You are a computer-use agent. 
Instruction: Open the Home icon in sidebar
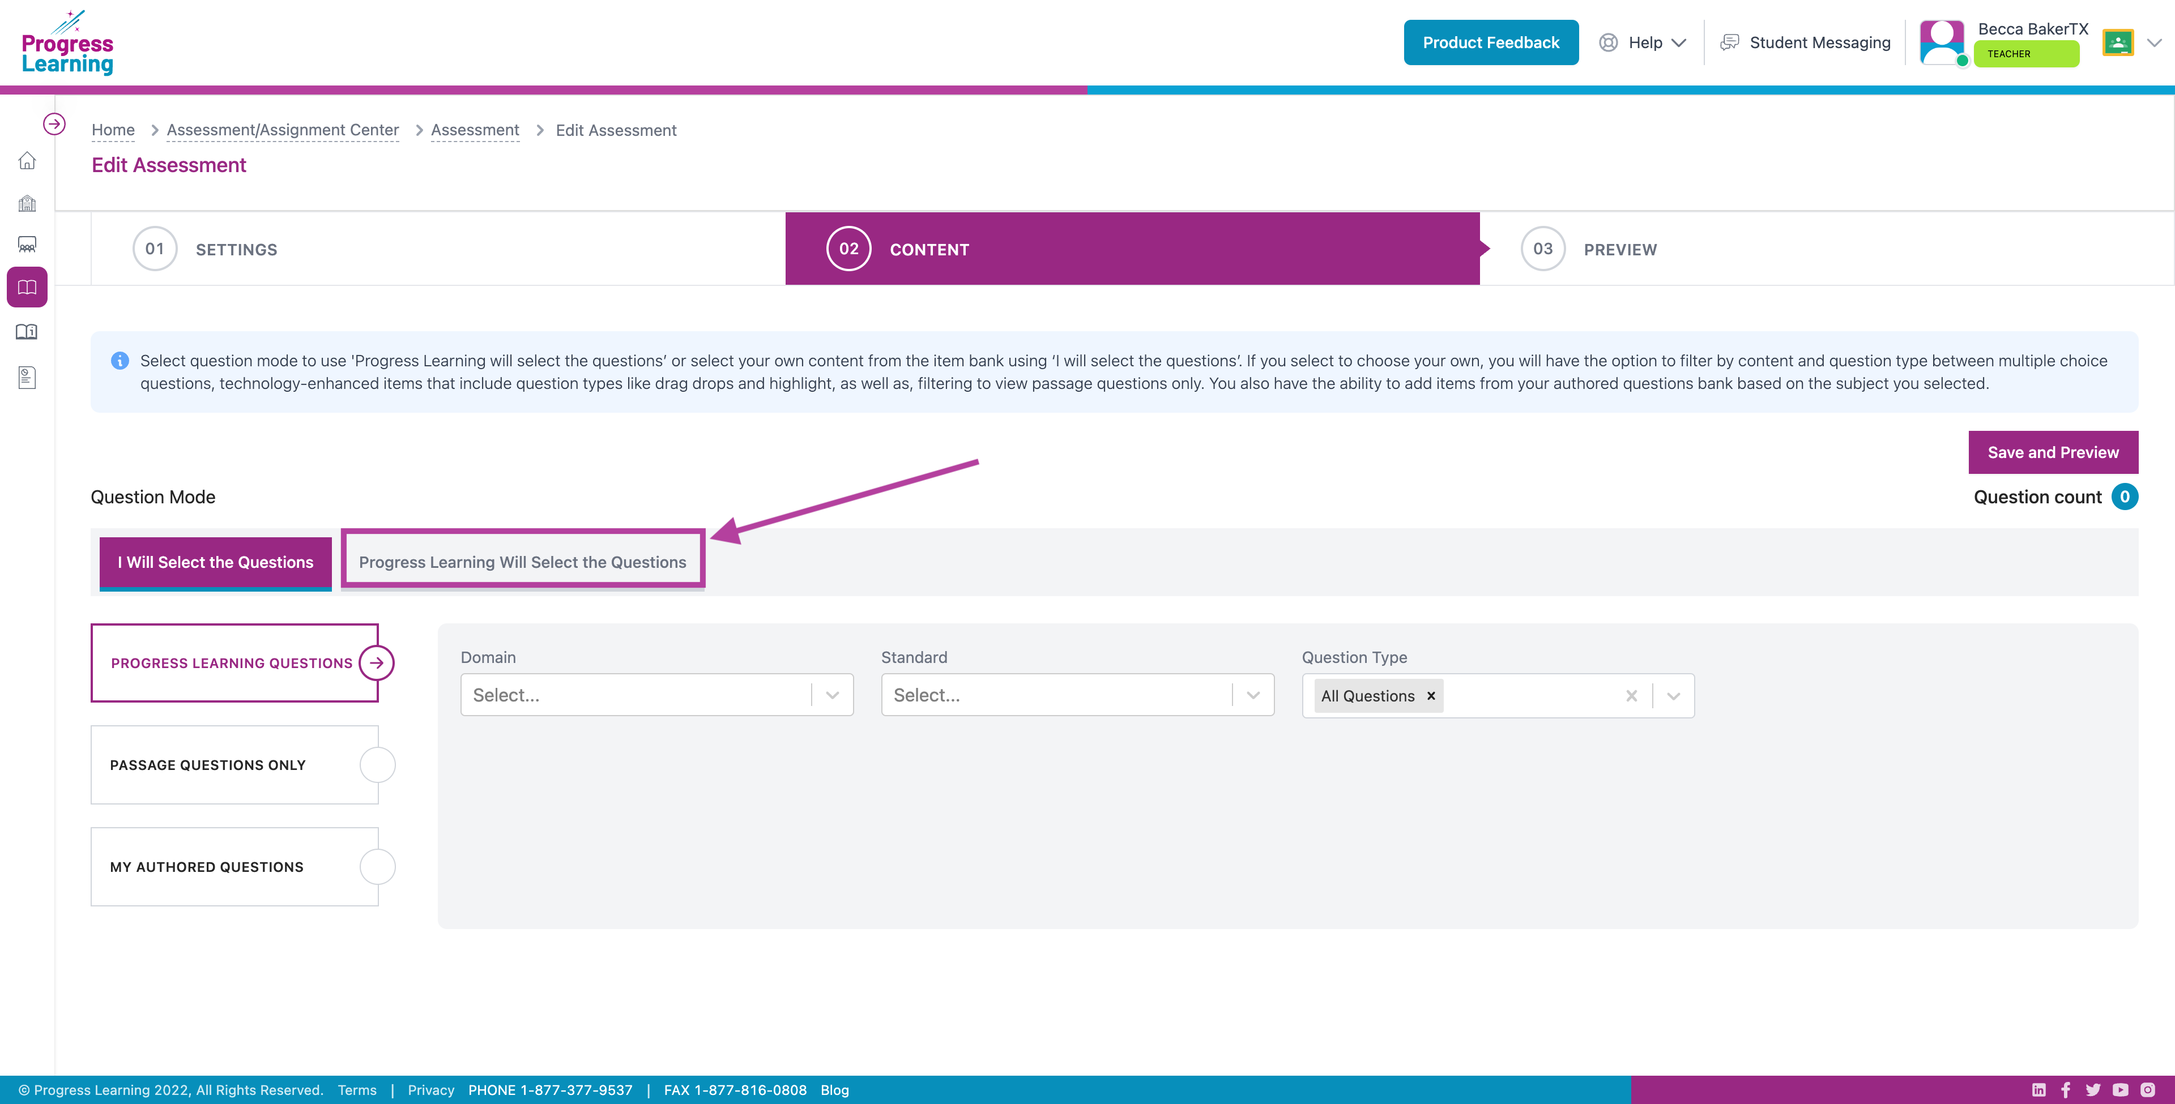tap(27, 160)
